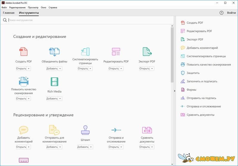
Task: Click sidebar Отправить на подпись icon
Action: pos(183,98)
